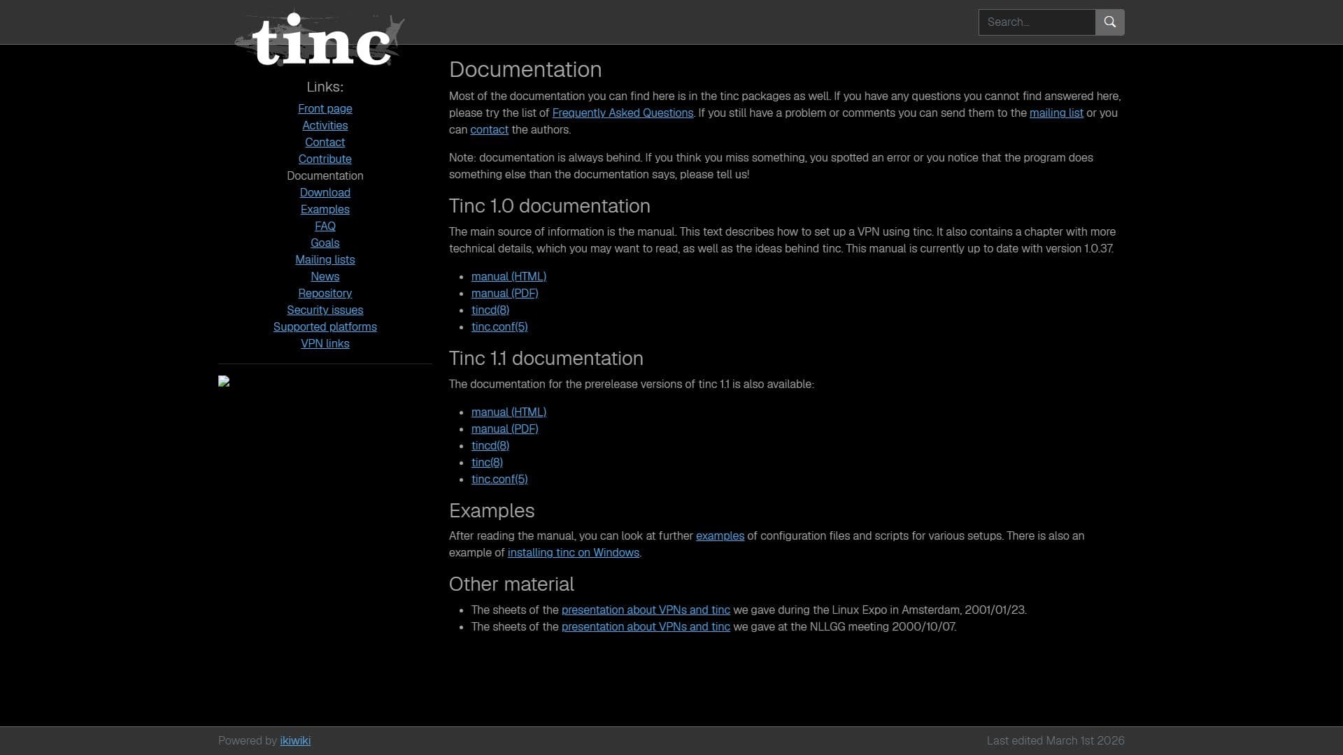Focus the Search input field
The image size is (1343, 755).
(1037, 22)
